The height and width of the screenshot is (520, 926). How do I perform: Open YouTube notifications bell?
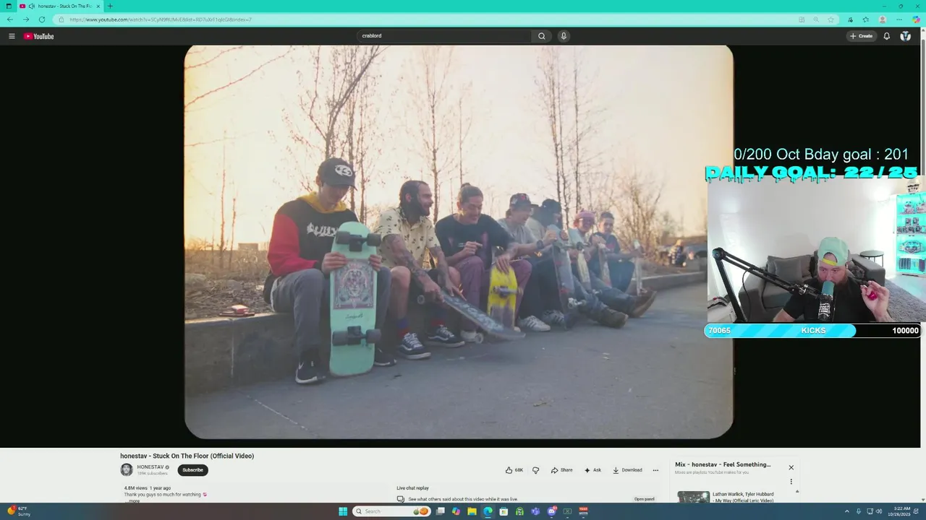click(x=886, y=36)
